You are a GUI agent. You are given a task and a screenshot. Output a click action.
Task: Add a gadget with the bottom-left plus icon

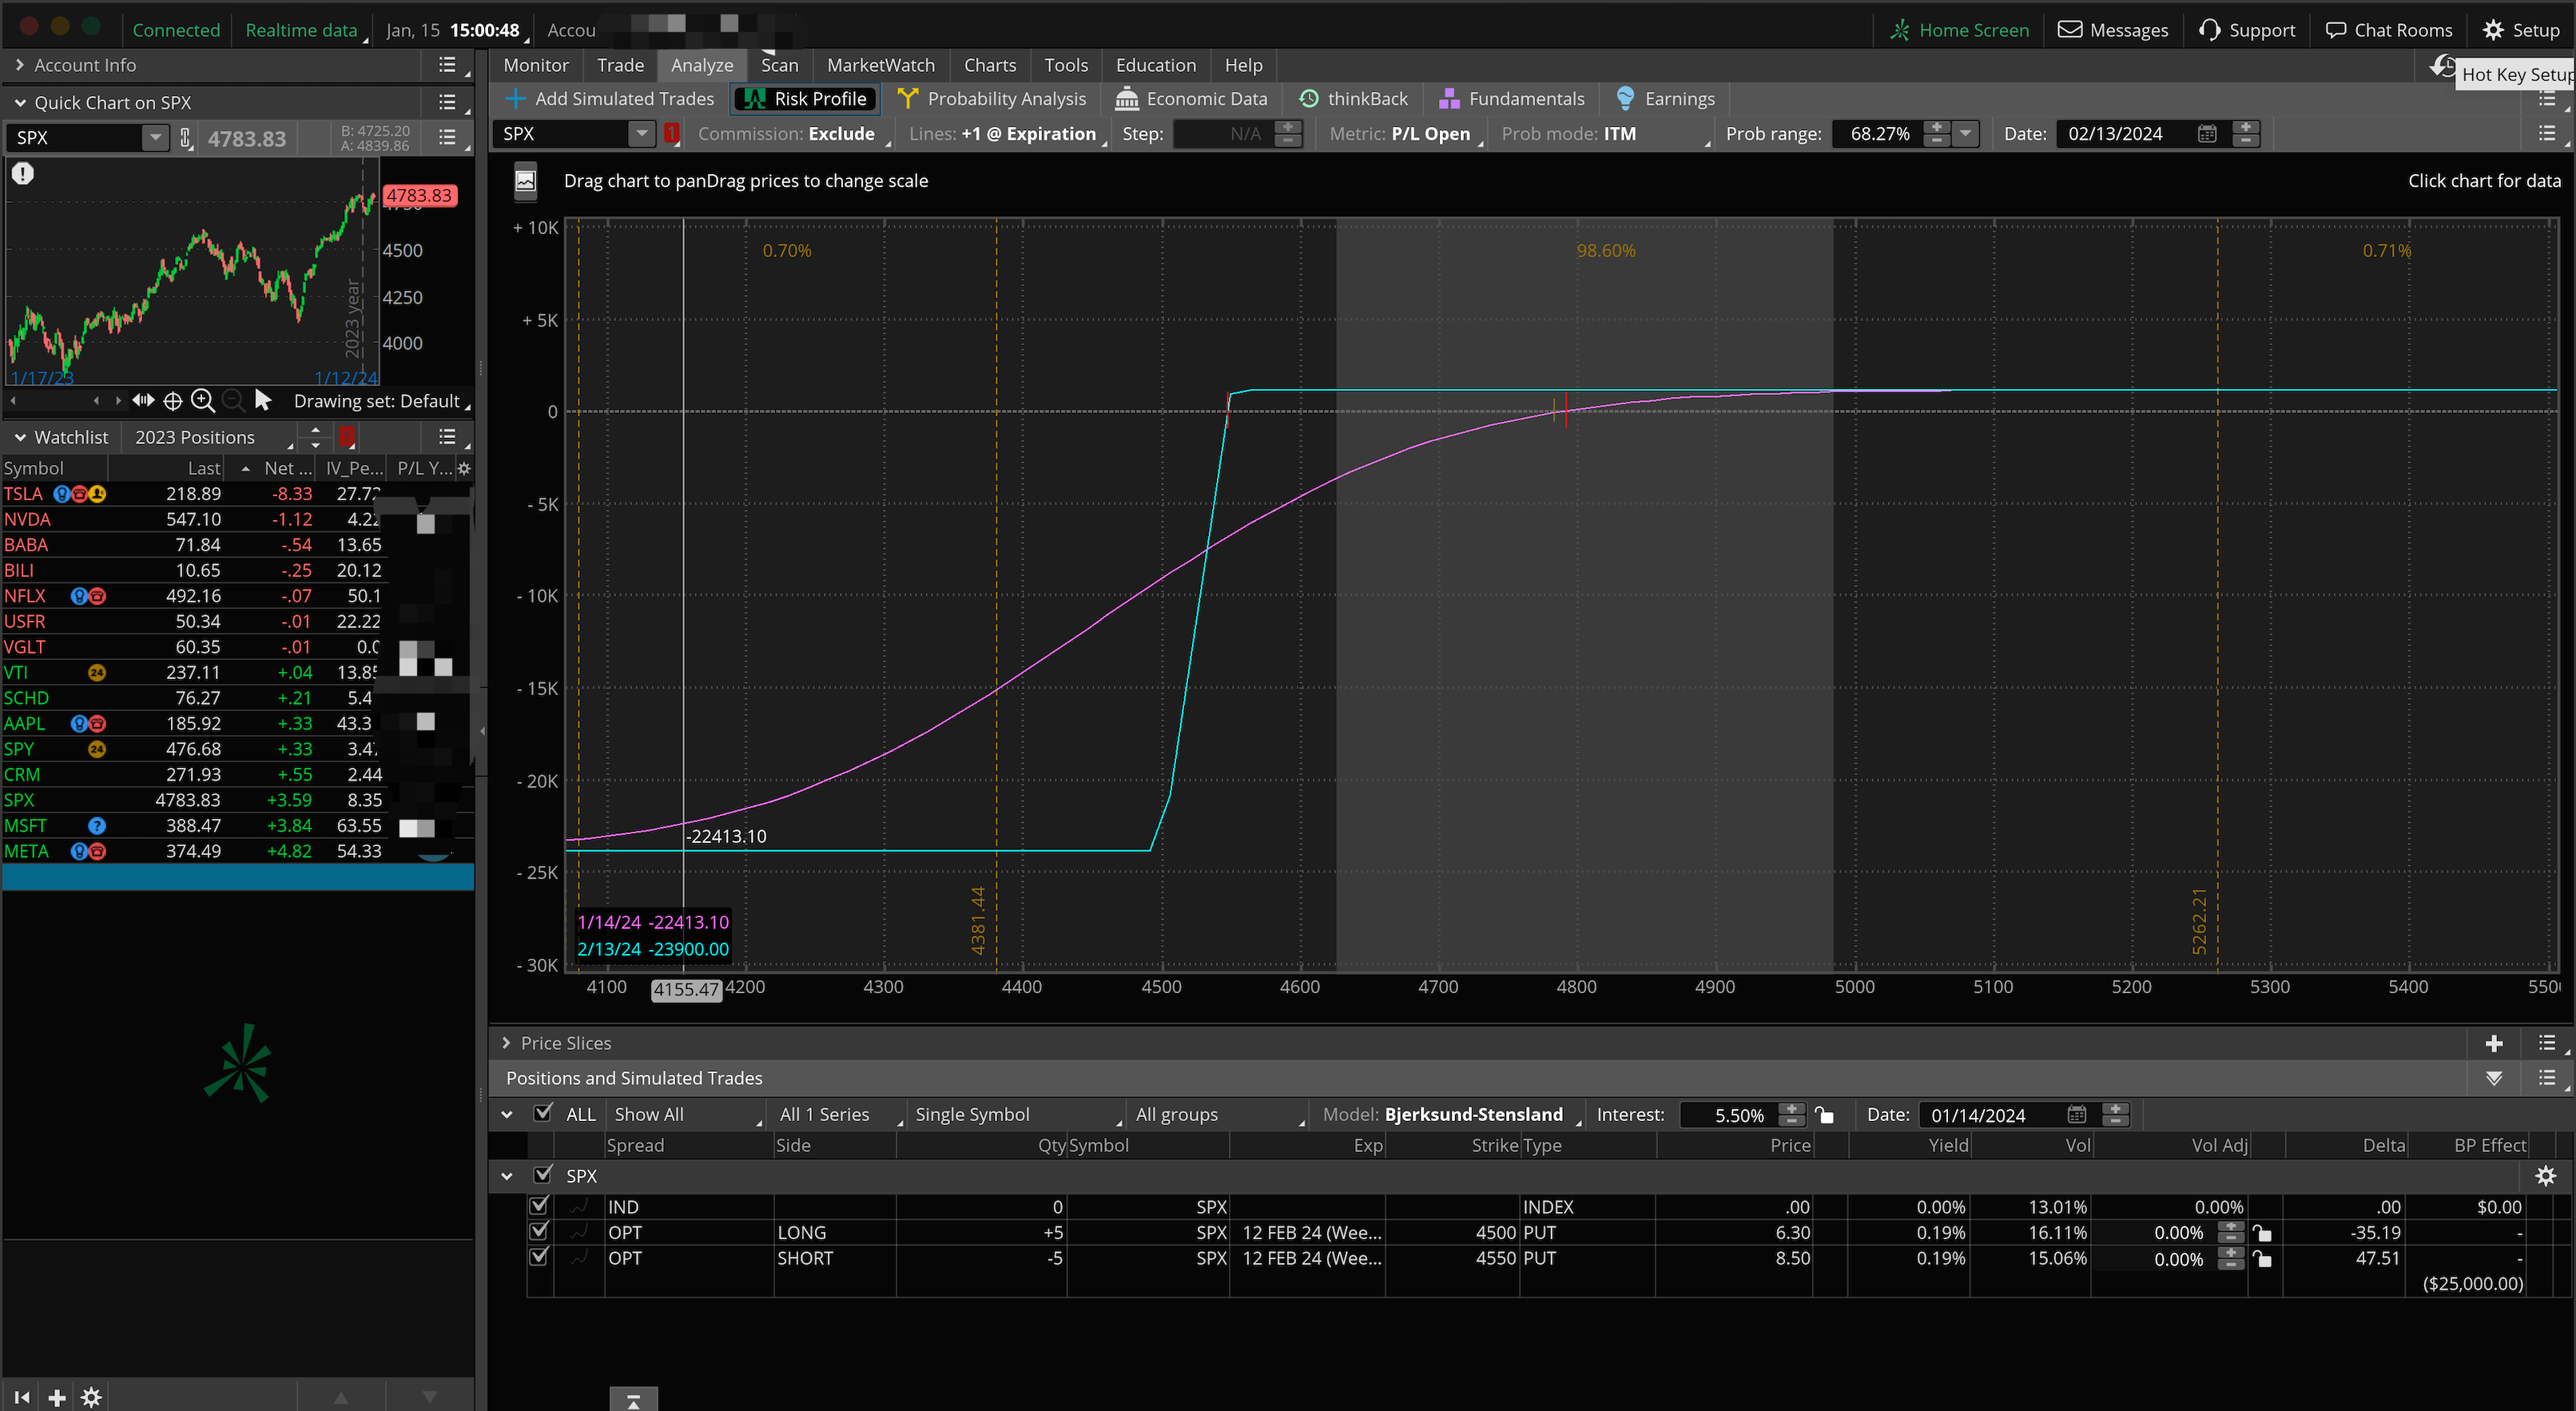pos(57,1397)
